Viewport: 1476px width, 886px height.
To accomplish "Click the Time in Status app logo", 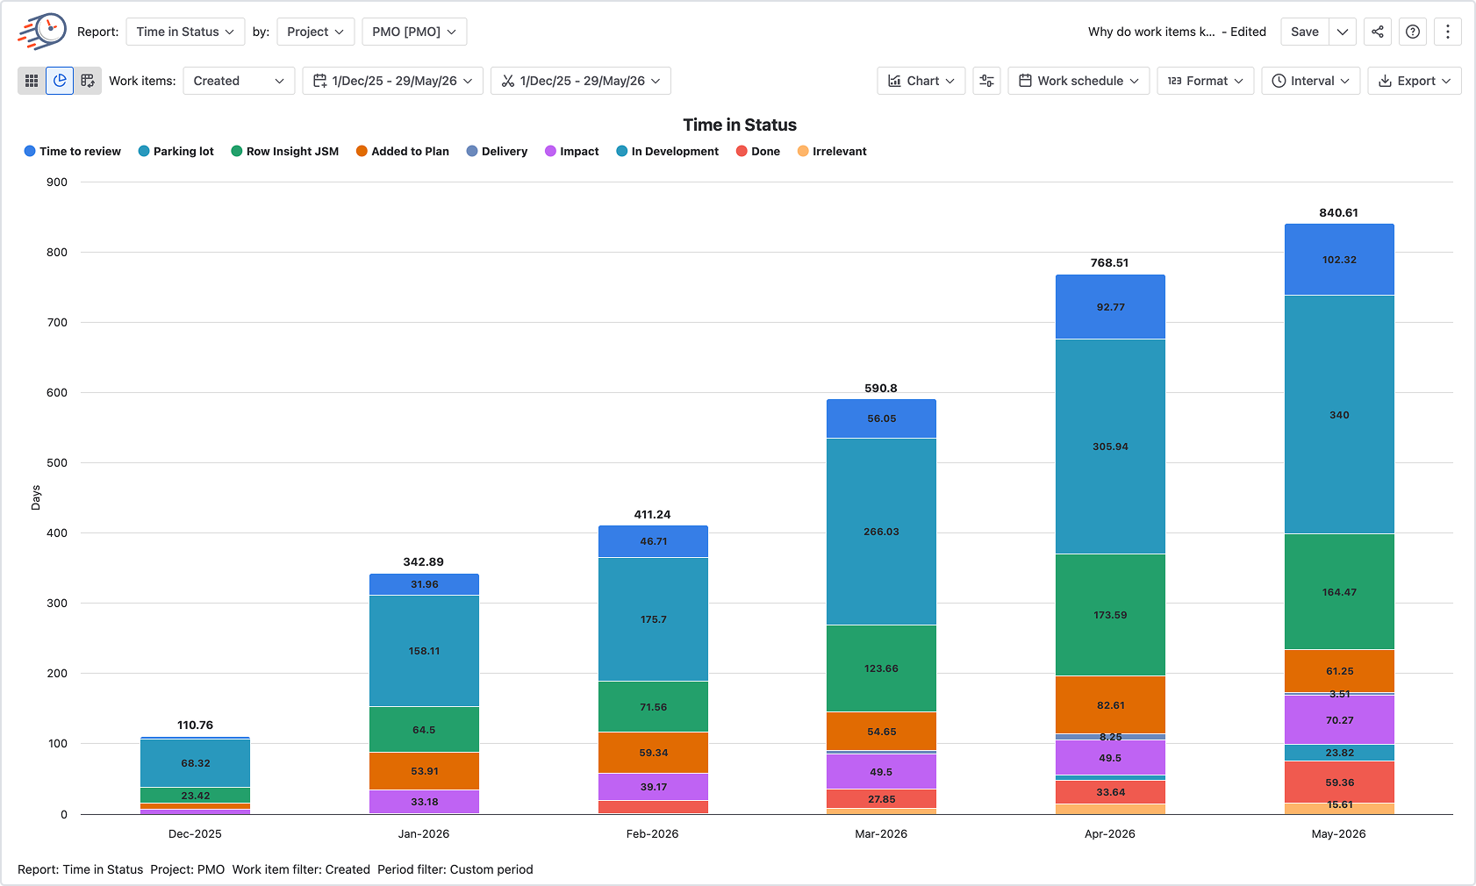I will click(x=42, y=32).
